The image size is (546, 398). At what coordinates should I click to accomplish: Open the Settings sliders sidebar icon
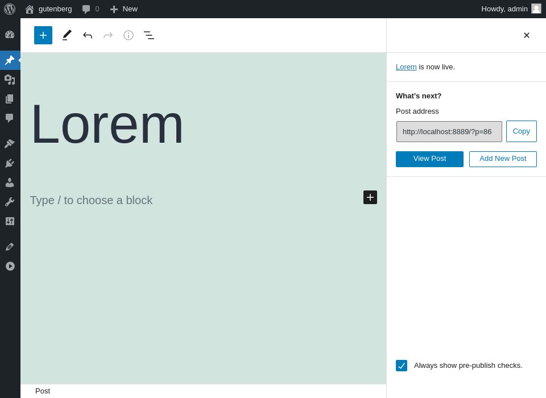[10, 221]
